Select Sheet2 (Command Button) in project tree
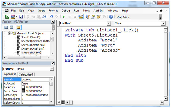 tap(36, 41)
